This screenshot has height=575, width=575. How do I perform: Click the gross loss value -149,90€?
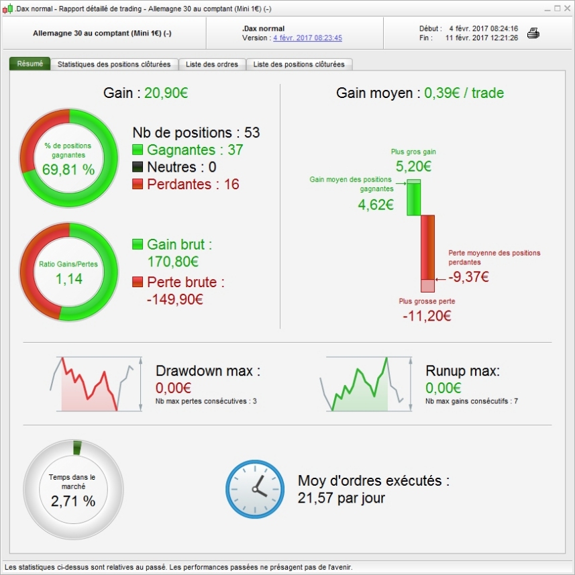pyautogui.click(x=175, y=300)
